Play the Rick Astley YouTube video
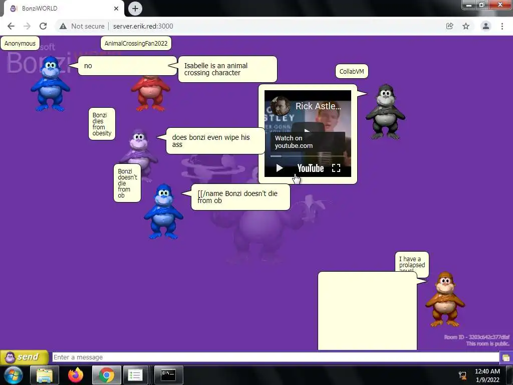The image size is (513, 385). click(280, 168)
